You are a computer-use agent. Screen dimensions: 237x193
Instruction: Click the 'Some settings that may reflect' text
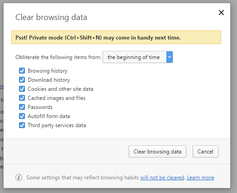[82, 178]
